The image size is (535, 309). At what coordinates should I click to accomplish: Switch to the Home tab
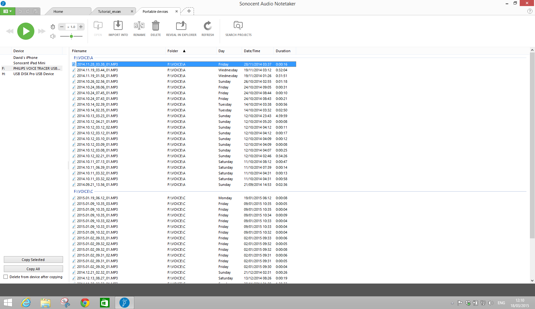58,11
